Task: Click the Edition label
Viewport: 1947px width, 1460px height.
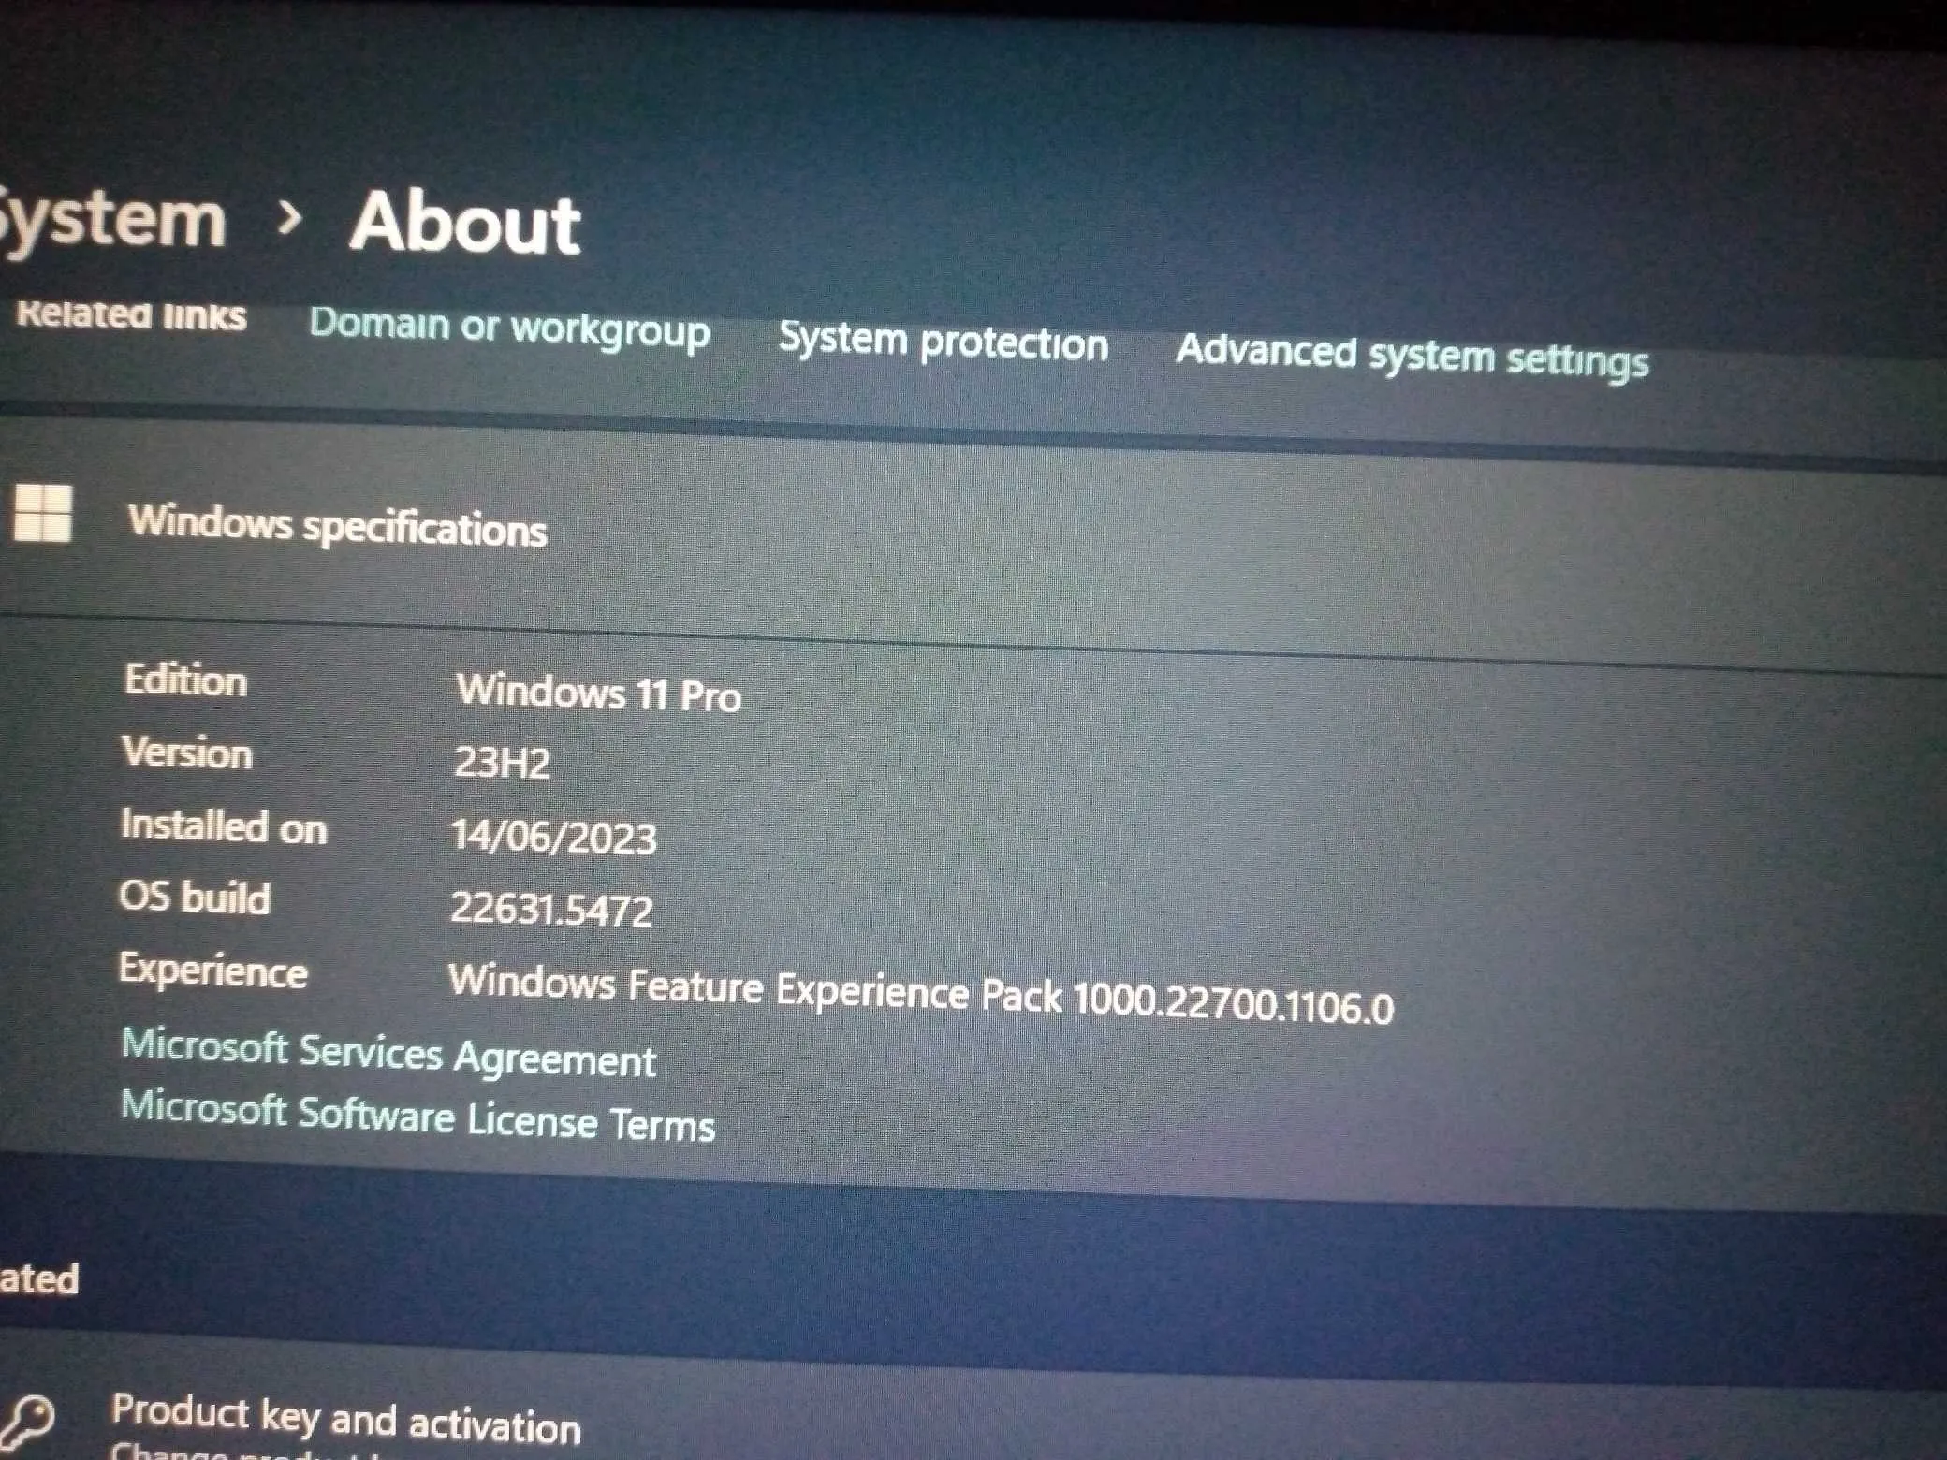Action: point(185,679)
